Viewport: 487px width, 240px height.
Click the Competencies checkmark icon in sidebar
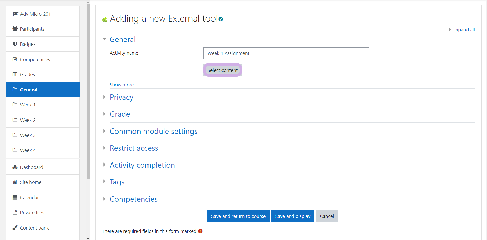pyautogui.click(x=15, y=59)
